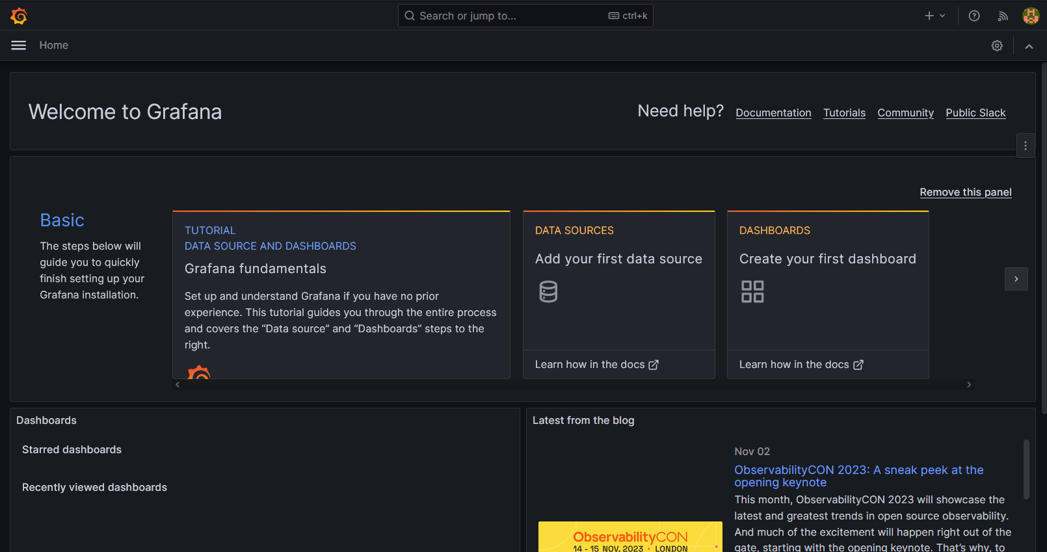Viewport: 1047px width, 552px height.
Task: Click the Basic heading
Action: tap(62, 220)
